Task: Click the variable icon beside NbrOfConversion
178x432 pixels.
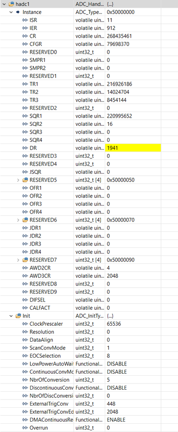Action: (25, 380)
